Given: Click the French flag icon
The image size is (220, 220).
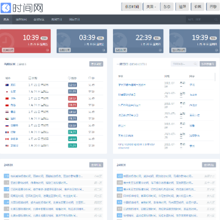Looking at the screenshot, I should [x=7, y=132].
